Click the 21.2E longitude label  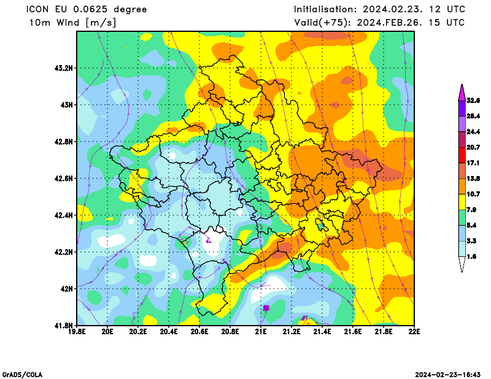(x=292, y=332)
